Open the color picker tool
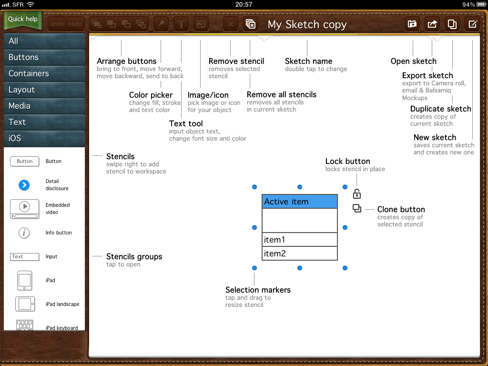 [161, 24]
